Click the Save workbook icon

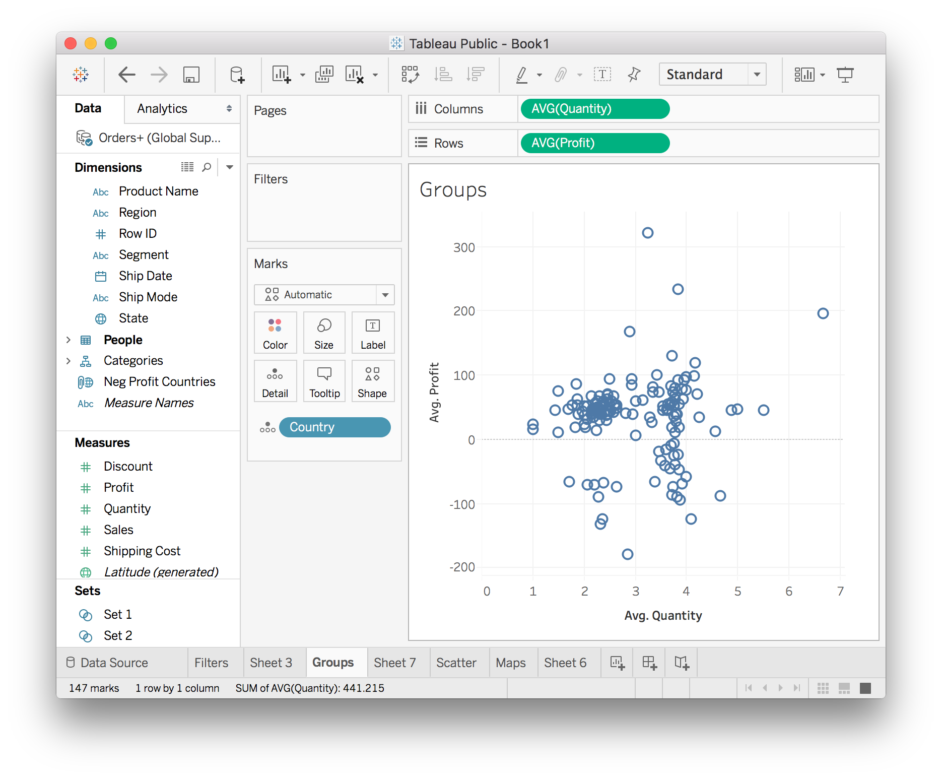[191, 75]
